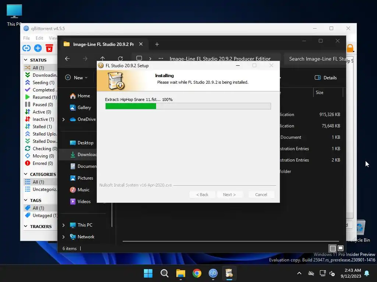
Task: Expand OneDrive in Explorer sidebar
Action: coord(63,119)
